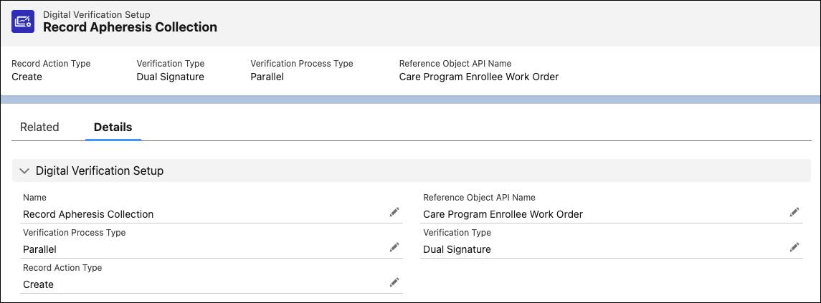Viewport: 821px width, 303px height.
Task: Click the Create value under Record Action Type
Action: [x=38, y=284]
